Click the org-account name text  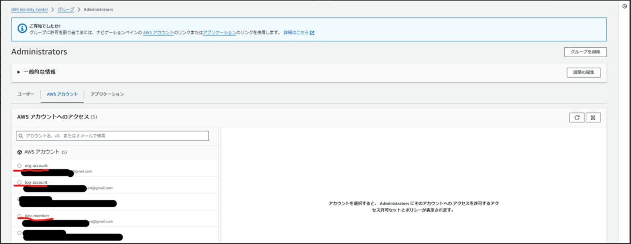36,166
